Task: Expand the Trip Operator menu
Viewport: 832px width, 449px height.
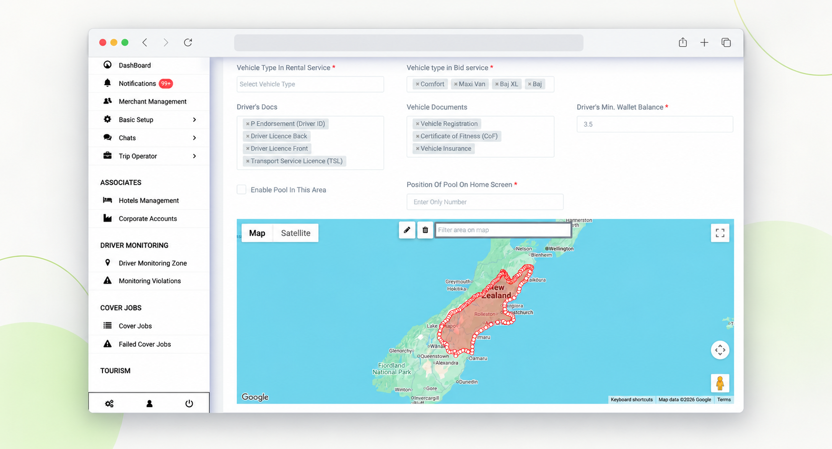Action: pyautogui.click(x=149, y=156)
